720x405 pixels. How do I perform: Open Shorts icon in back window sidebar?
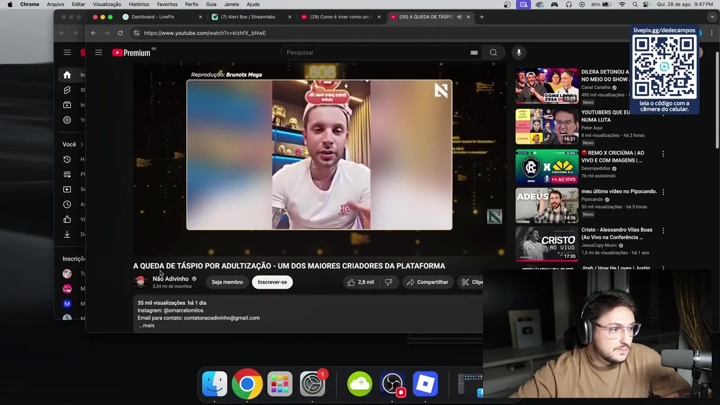click(67, 90)
